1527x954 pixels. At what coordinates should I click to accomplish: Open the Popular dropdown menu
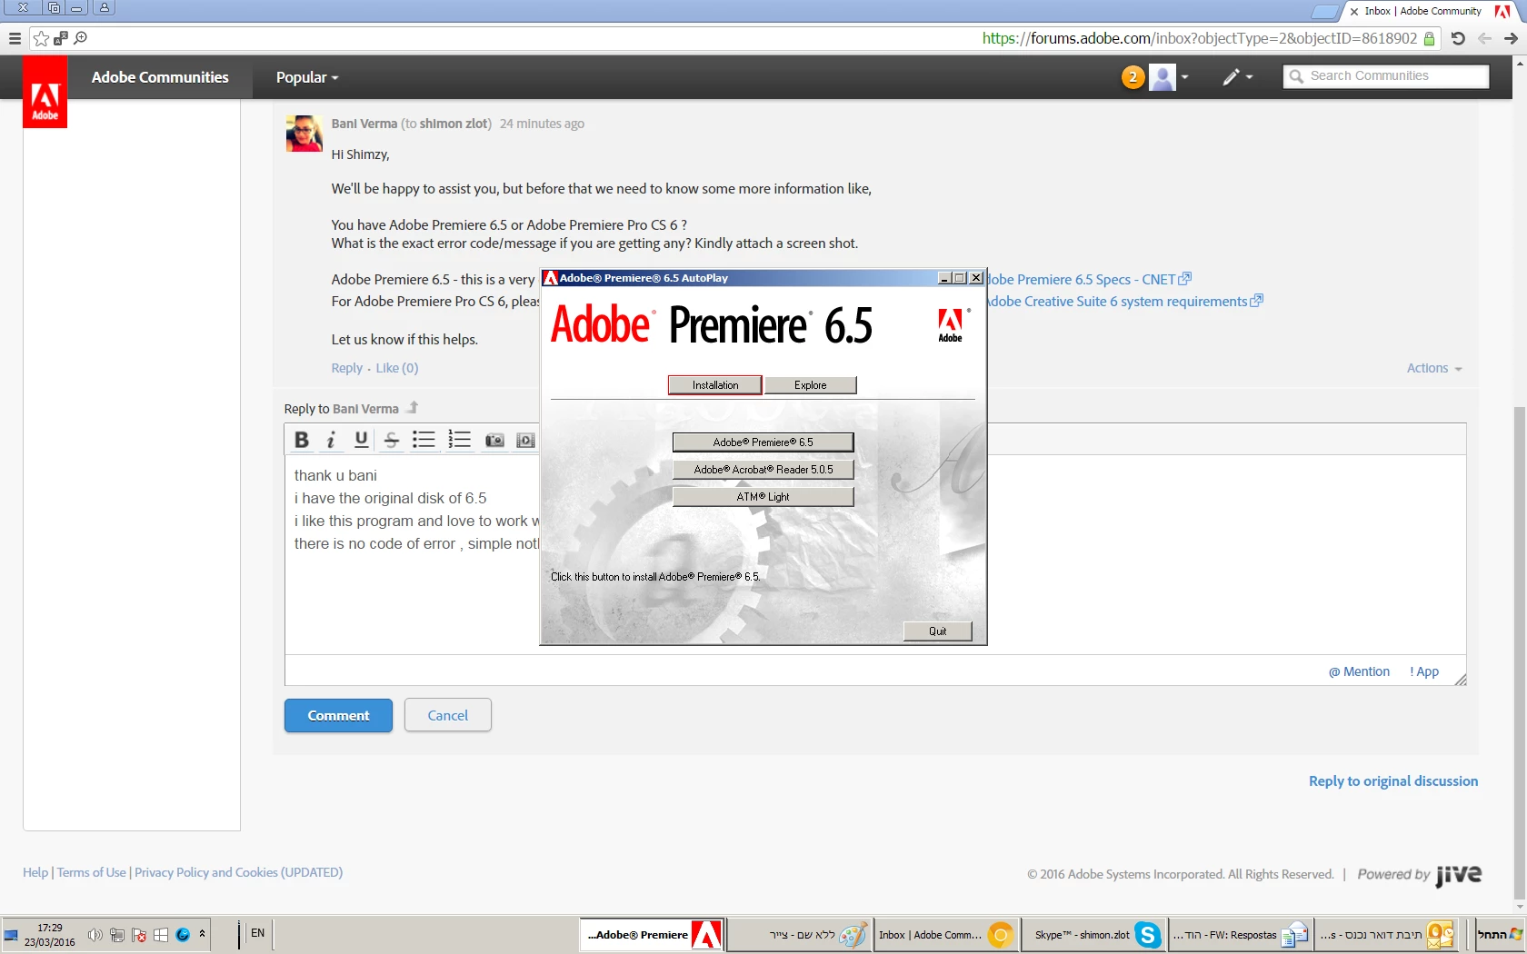pos(307,77)
